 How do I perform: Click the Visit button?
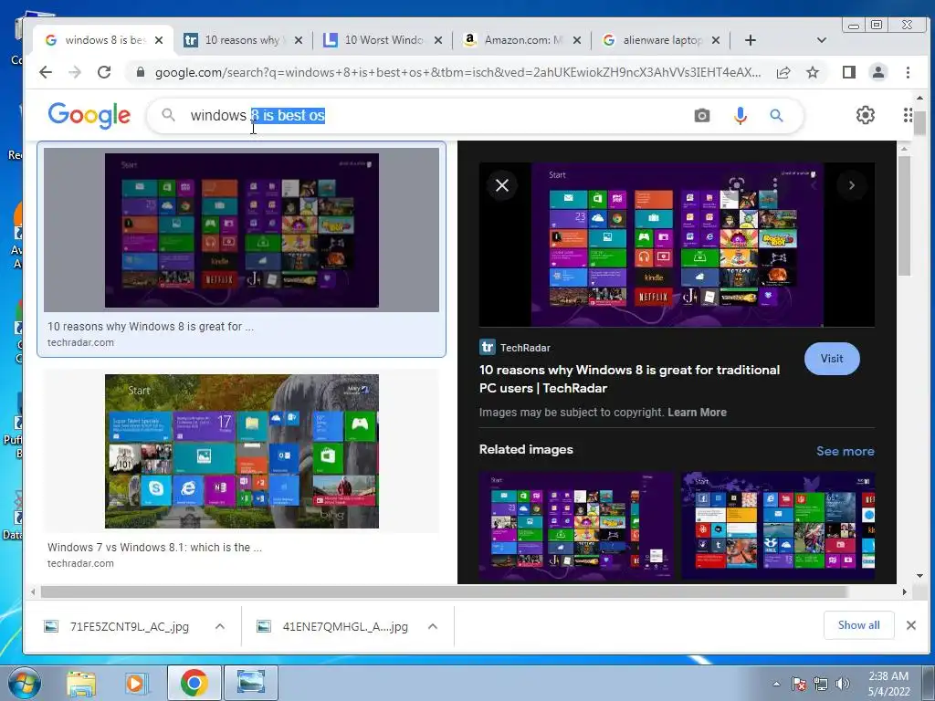click(x=832, y=358)
